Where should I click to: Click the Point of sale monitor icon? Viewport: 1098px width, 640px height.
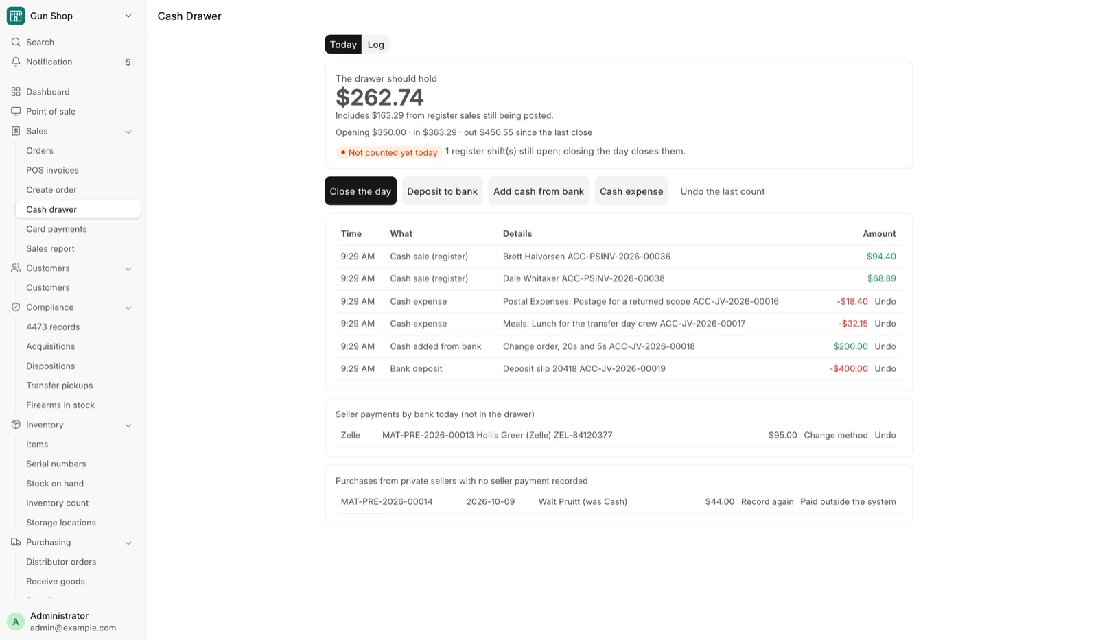tap(16, 111)
